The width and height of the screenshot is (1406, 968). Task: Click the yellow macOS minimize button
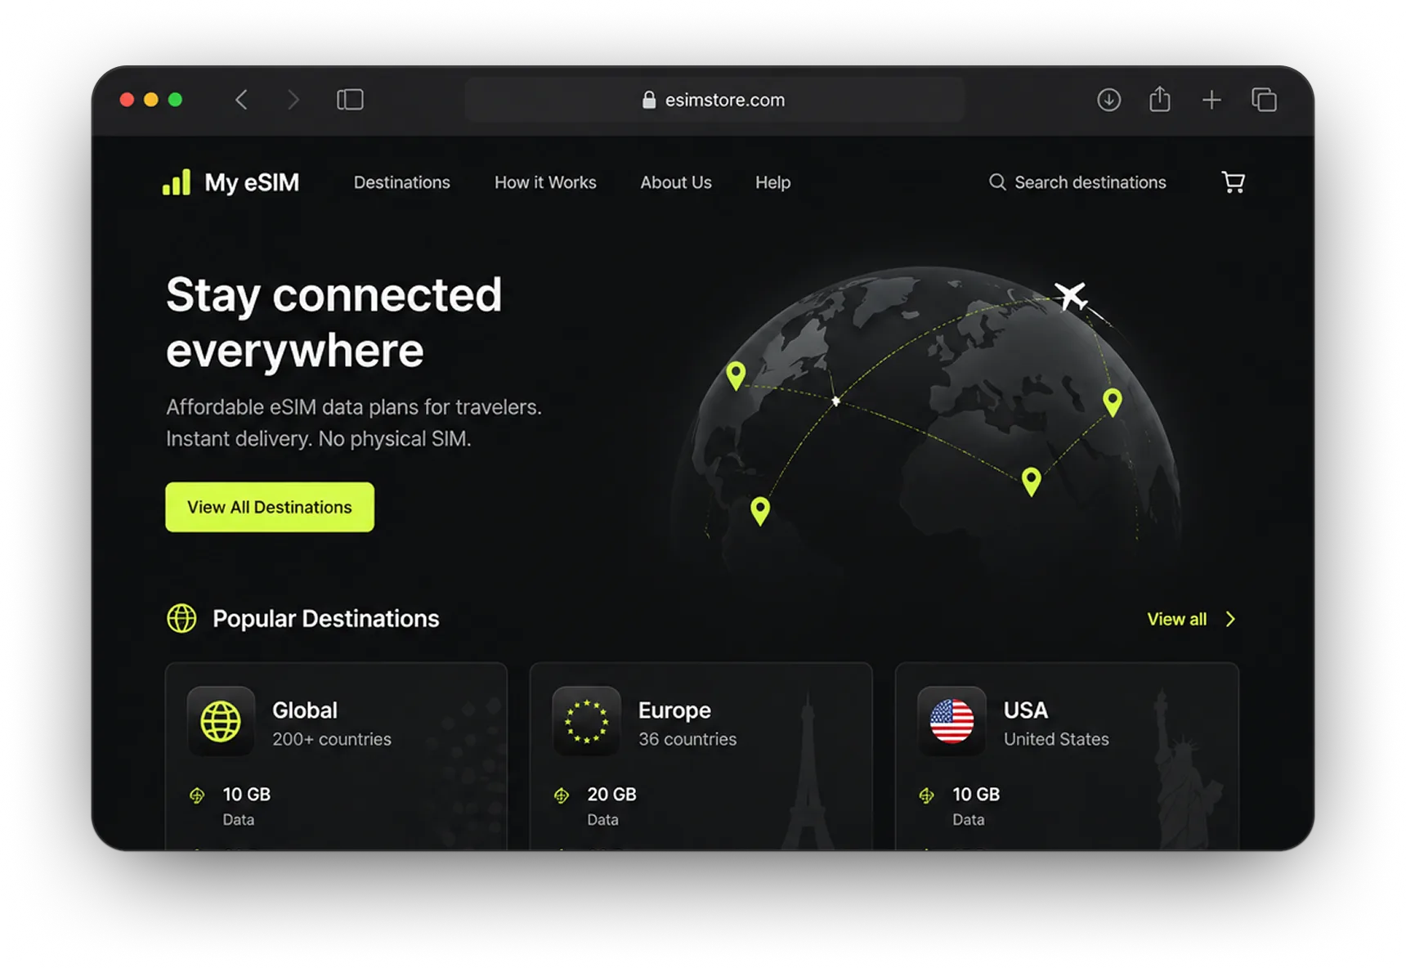pyautogui.click(x=150, y=100)
